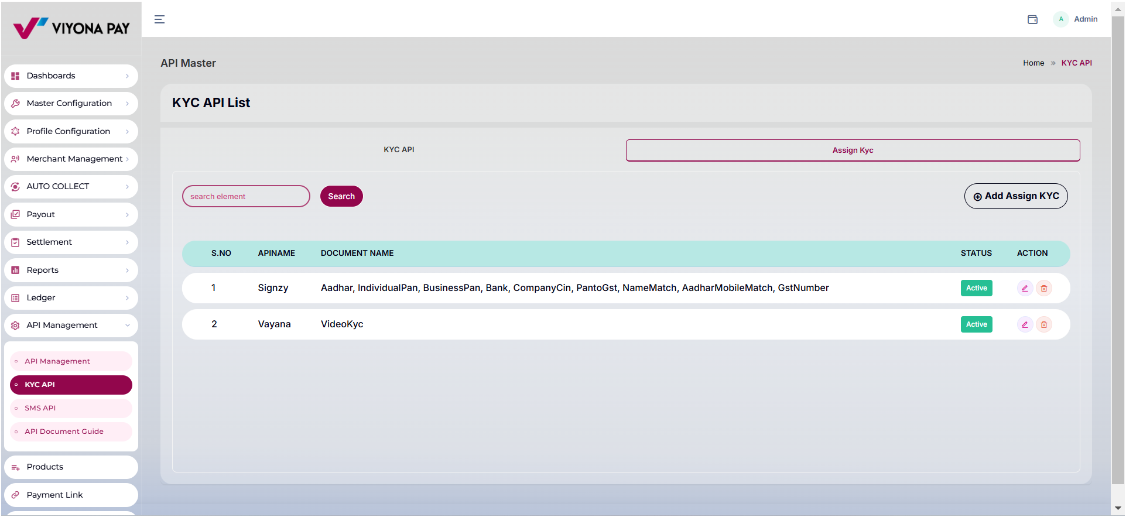Image resolution: width=1126 pixels, height=517 pixels.
Task: Open API Management submenu item
Action: 71,361
